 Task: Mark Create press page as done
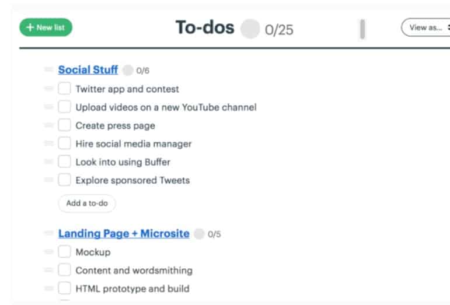pos(64,125)
